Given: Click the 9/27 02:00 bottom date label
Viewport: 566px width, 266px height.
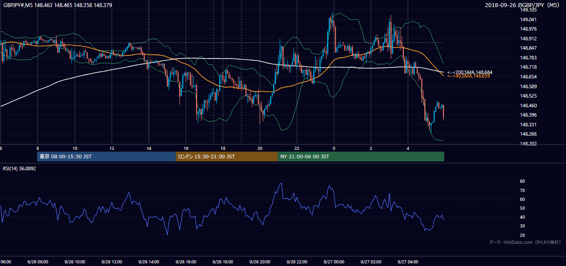Looking at the screenshot, I should point(371,262).
